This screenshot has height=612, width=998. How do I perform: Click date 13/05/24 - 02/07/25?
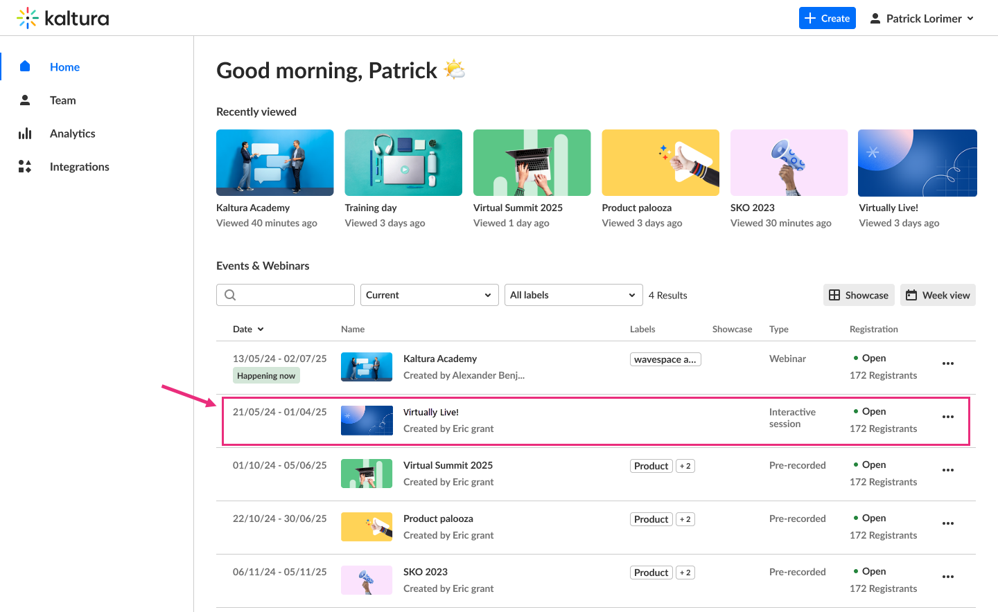[279, 359]
